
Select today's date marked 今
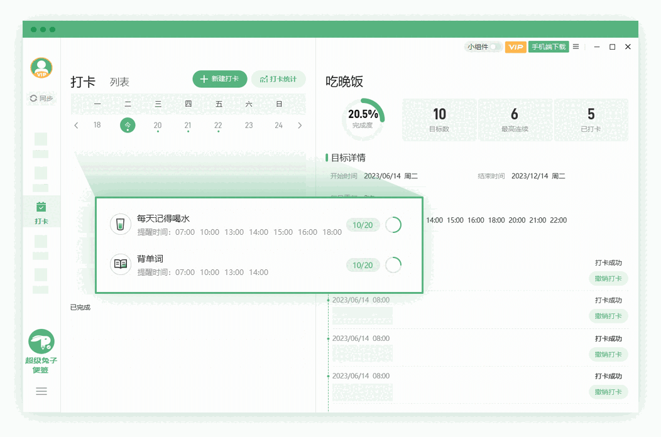point(128,125)
